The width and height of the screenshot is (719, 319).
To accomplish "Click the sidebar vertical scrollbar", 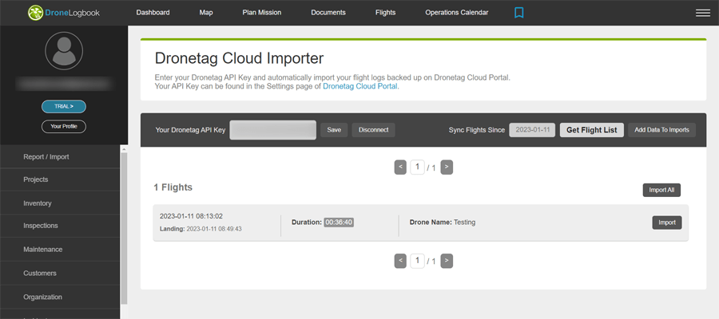I will click(x=124, y=228).
